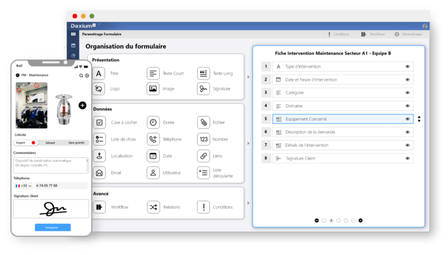Tap the black plus photo button
This screenshot has width=448, height=255.
(x=82, y=105)
